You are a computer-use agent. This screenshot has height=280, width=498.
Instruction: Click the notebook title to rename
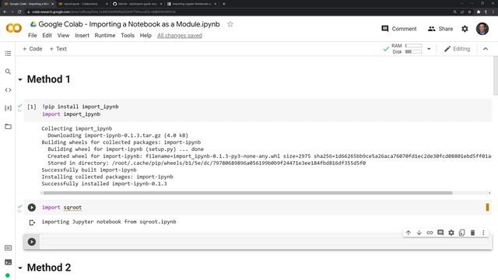coord(129,24)
